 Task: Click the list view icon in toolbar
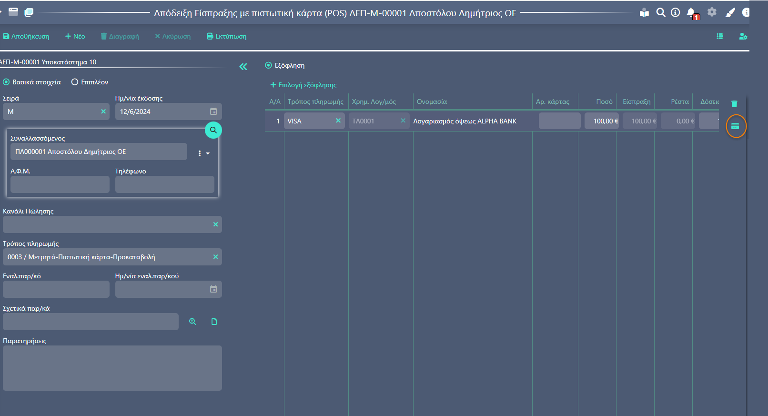720,36
